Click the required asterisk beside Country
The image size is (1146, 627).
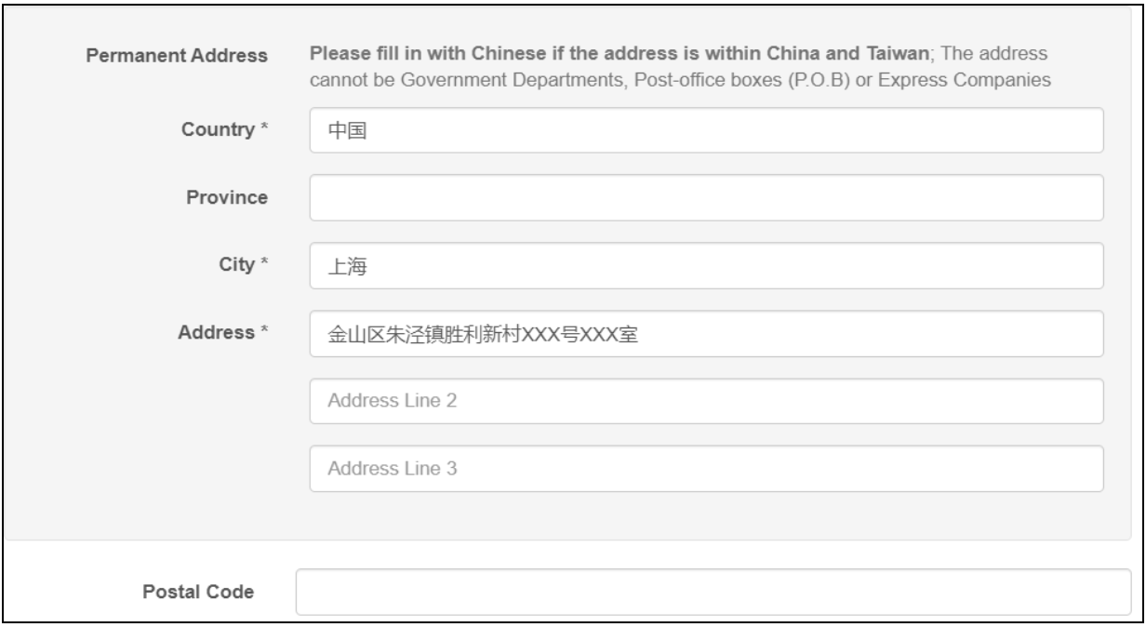265,128
